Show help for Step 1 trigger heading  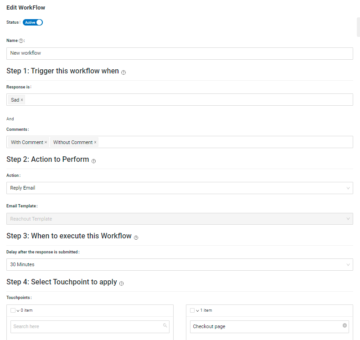123,72
